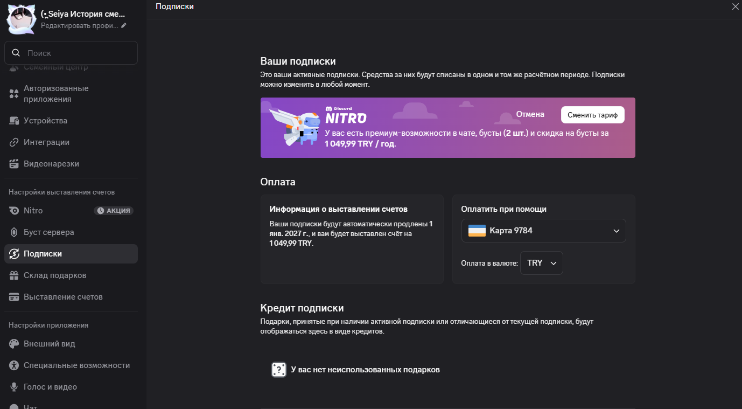742x409 pixels.
Task: Click the Авторизованные приложения sidebar icon
Action: point(14,94)
